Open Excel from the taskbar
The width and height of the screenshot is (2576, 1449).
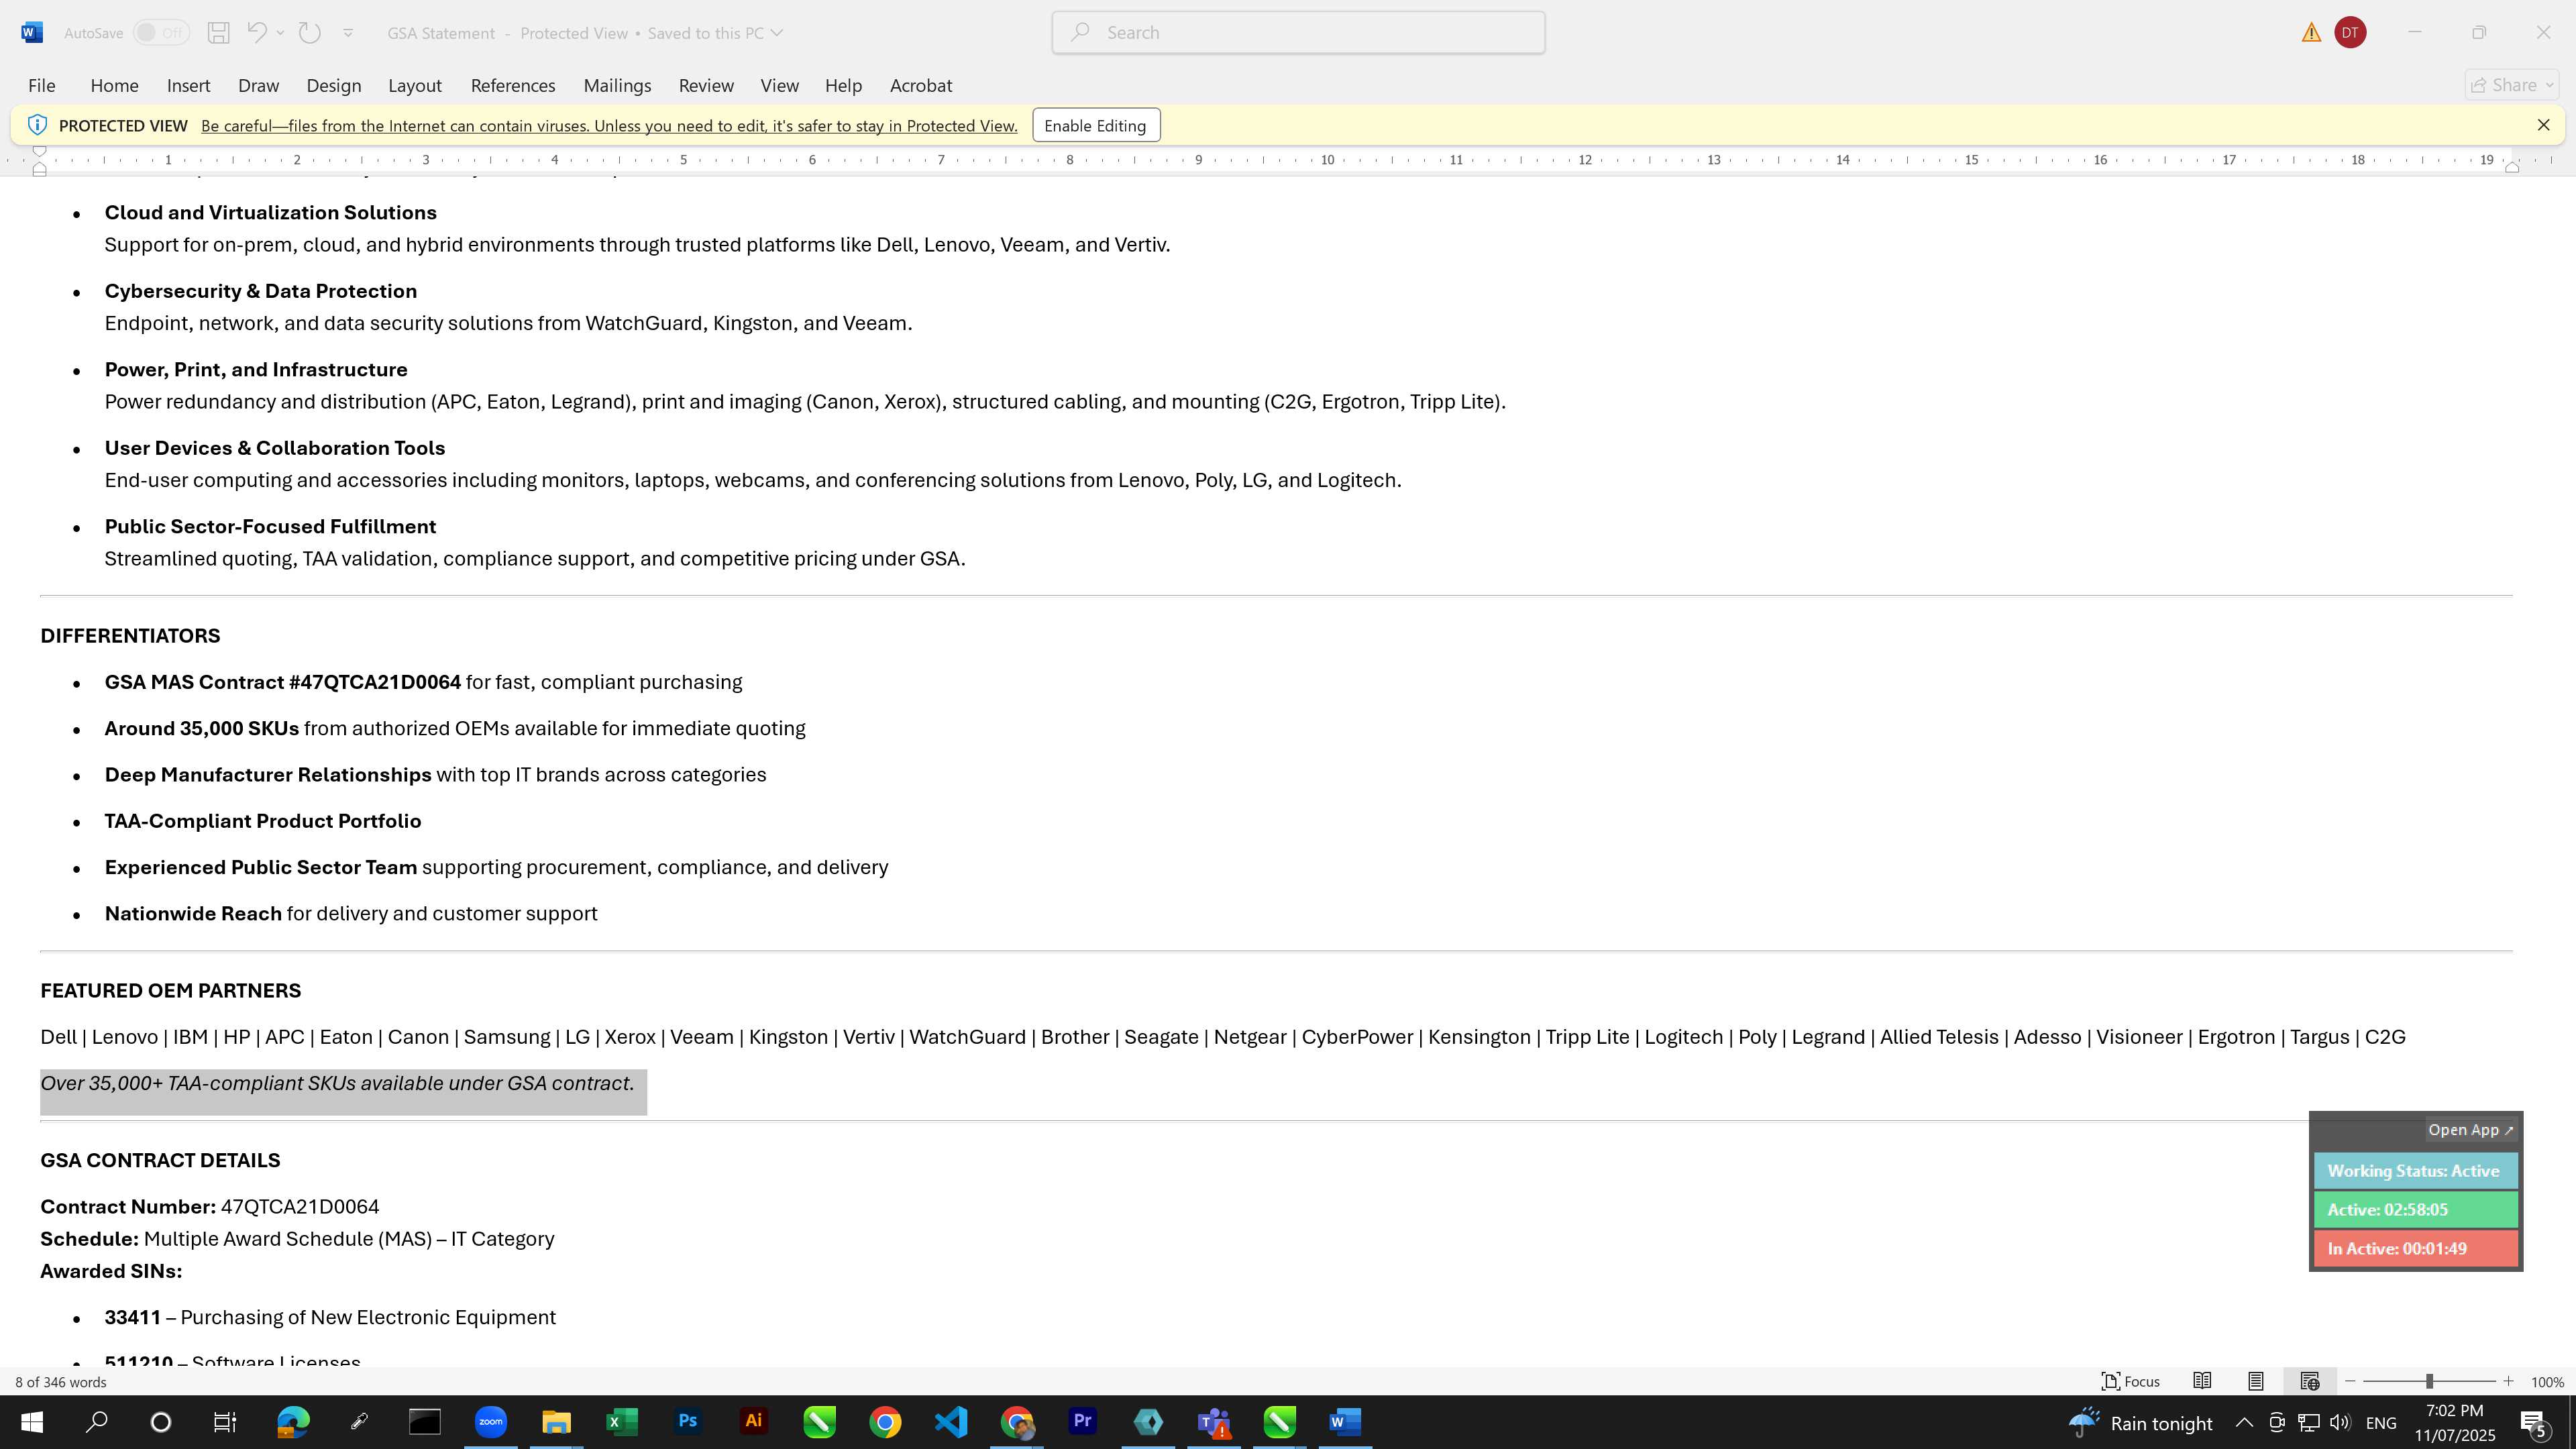click(622, 1422)
